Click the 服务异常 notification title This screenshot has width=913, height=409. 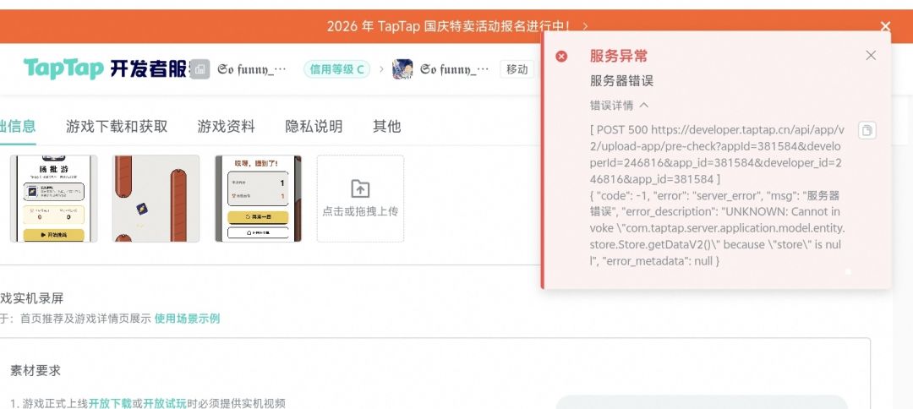[x=618, y=56]
